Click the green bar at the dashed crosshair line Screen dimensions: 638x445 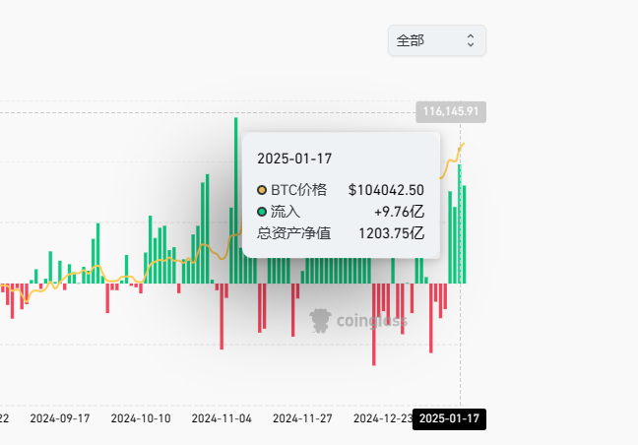coord(460,223)
